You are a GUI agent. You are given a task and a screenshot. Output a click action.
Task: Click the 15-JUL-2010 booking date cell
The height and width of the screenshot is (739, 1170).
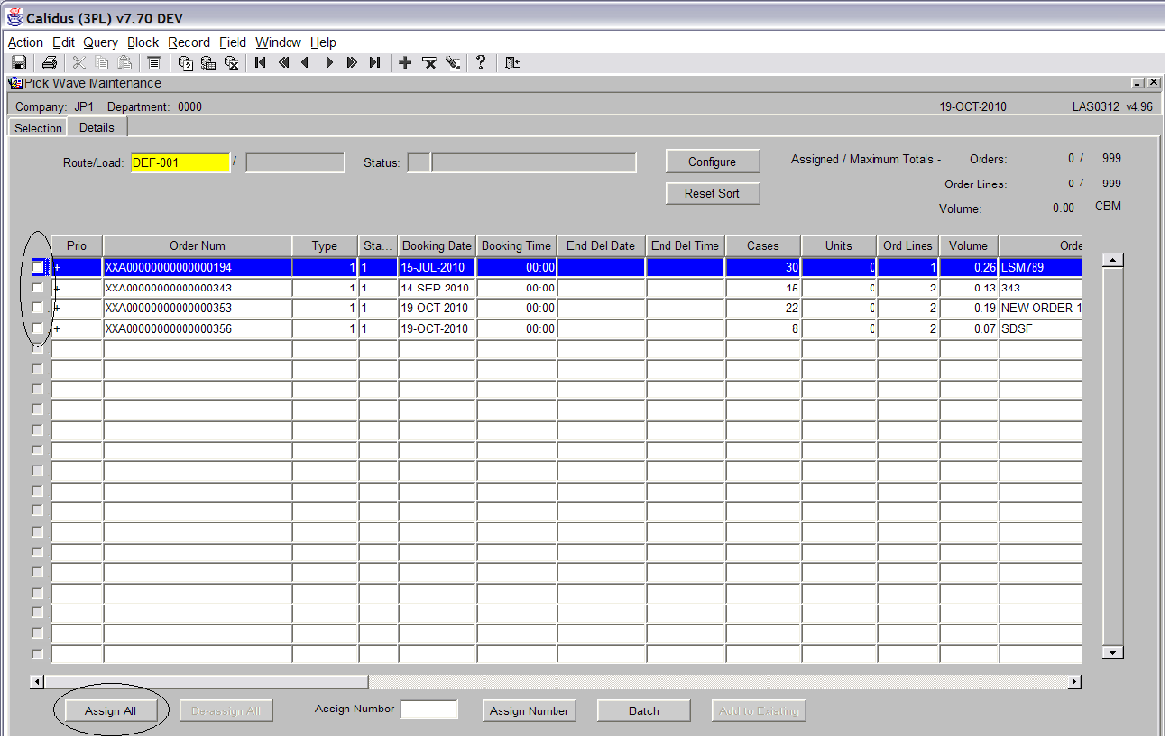(x=437, y=267)
